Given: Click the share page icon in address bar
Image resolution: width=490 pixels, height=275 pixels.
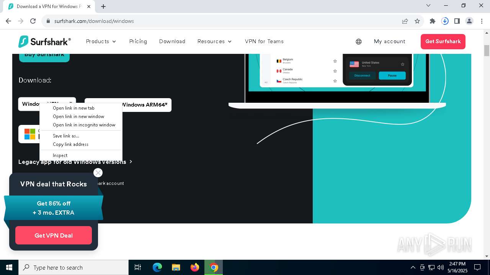Looking at the screenshot, I should tap(405, 21).
